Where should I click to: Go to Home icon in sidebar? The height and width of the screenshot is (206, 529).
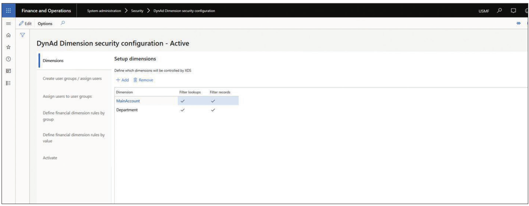pos(8,35)
